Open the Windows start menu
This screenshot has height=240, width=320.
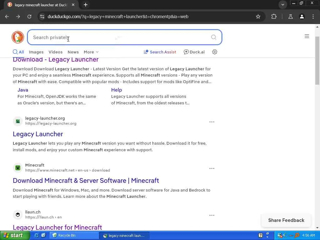[15, 236]
